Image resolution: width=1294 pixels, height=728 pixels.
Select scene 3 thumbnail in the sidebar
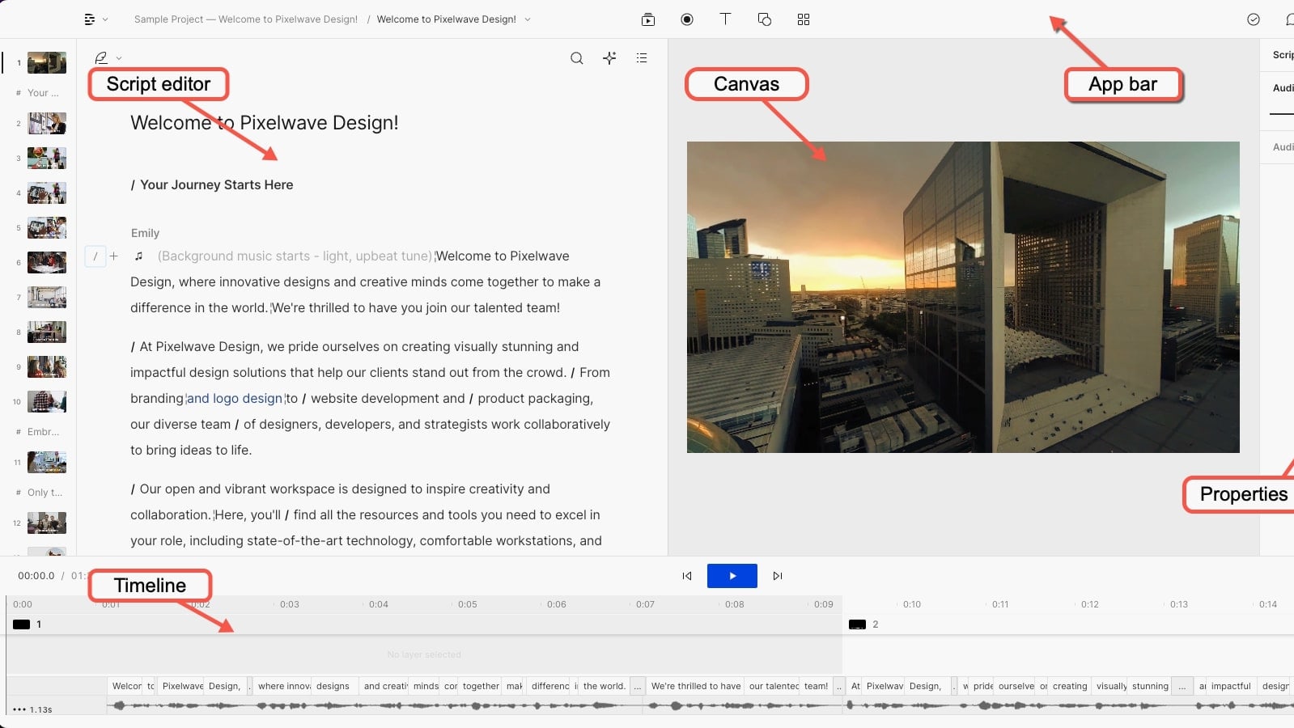pos(47,158)
